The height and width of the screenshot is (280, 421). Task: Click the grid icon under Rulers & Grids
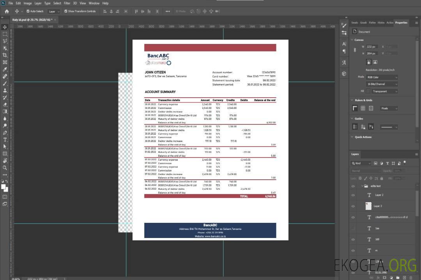[x=363, y=108]
